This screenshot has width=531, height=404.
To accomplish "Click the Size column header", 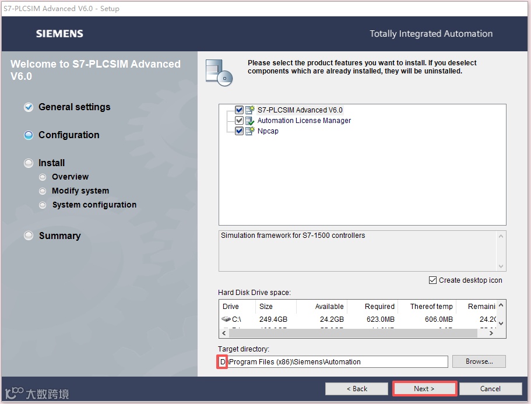I will [x=276, y=307].
